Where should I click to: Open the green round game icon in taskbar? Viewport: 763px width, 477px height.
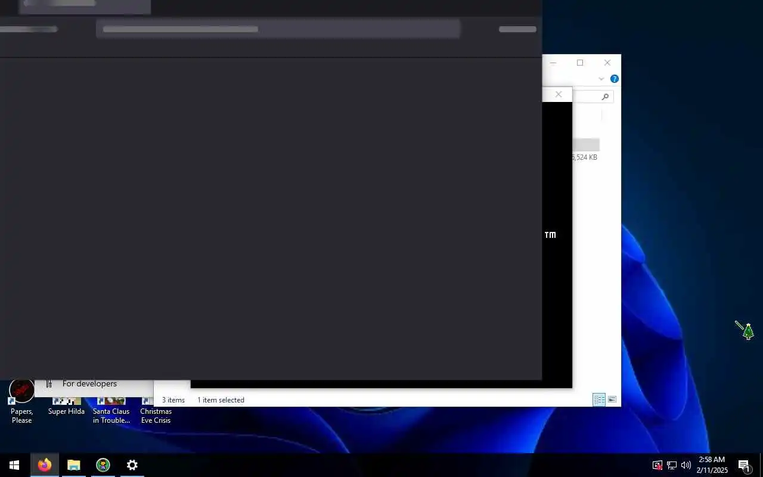click(x=103, y=465)
